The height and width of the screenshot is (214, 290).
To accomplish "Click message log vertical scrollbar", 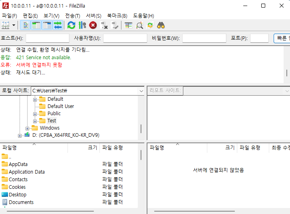I will [x=287, y=73].
